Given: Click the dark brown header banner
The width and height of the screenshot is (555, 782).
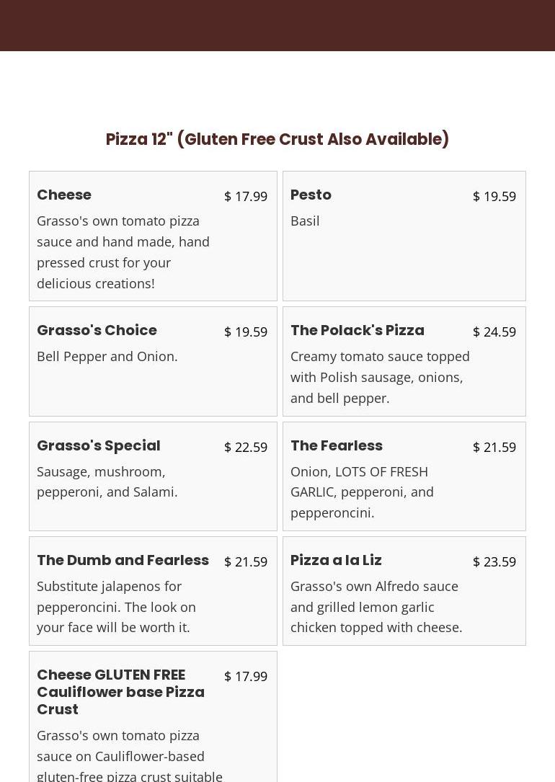Looking at the screenshot, I should point(277,25).
